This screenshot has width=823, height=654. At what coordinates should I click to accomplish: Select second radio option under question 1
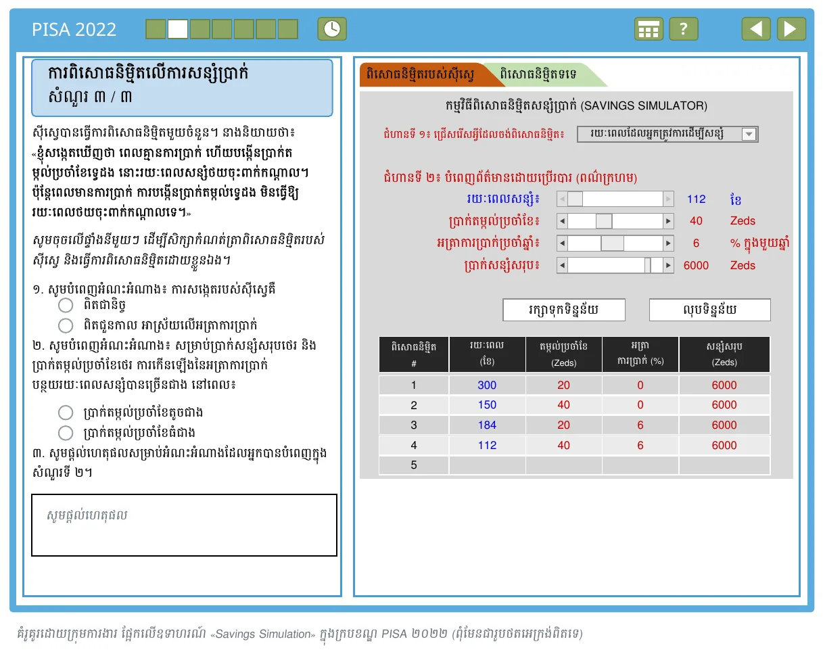coord(66,325)
